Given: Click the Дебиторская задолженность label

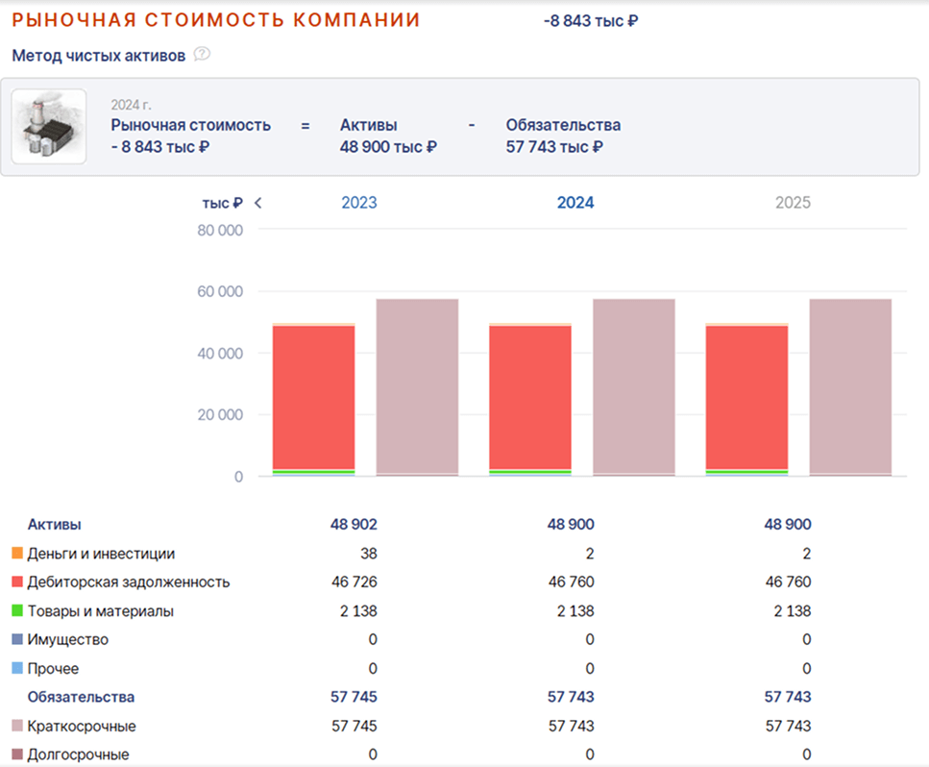Looking at the screenshot, I should (129, 582).
